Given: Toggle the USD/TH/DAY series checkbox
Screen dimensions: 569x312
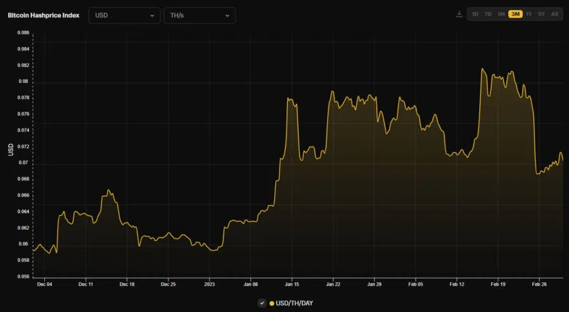Looking at the screenshot, I should coord(262,303).
